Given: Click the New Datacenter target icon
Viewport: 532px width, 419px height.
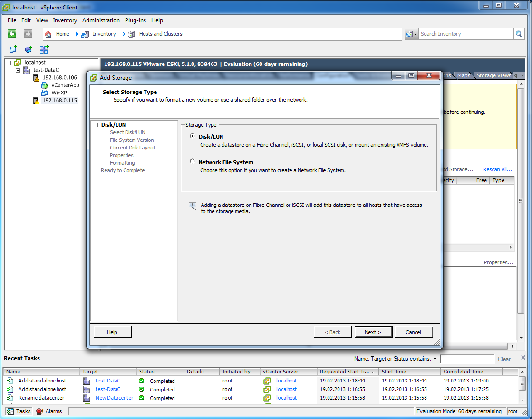Looking at the screenshot, I should click(87, 398).
